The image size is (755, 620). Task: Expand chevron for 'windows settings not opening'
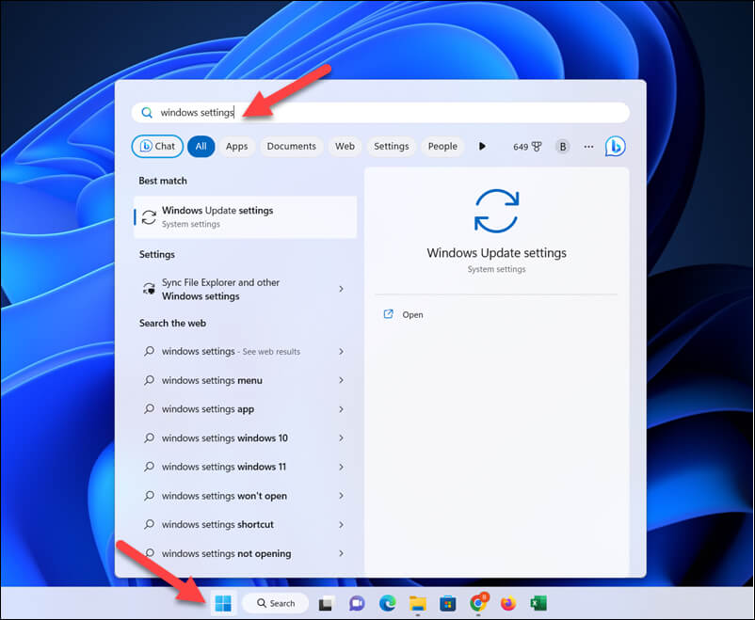[341, 553]
